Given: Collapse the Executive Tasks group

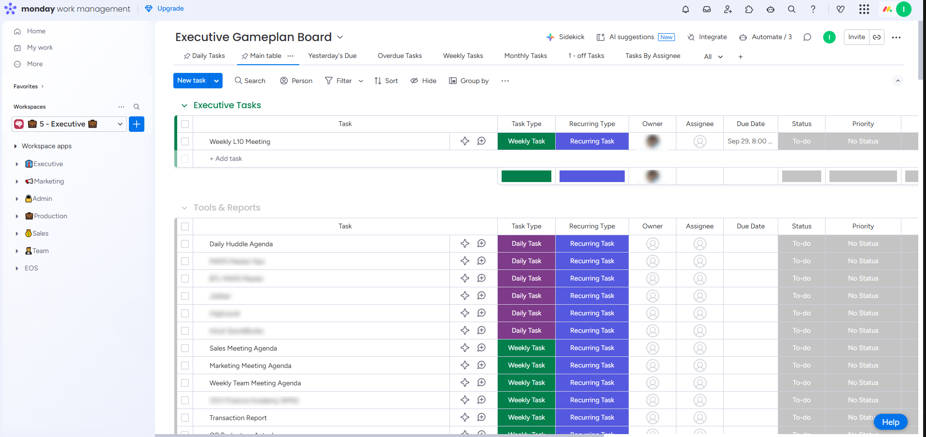Looking at the screenshot, I should [184, 105].
